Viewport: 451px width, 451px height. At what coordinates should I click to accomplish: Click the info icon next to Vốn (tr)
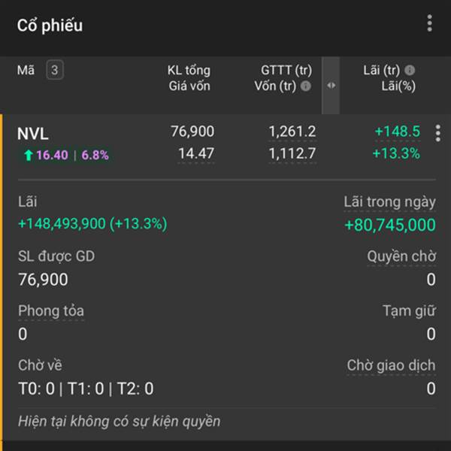[305, 86]
